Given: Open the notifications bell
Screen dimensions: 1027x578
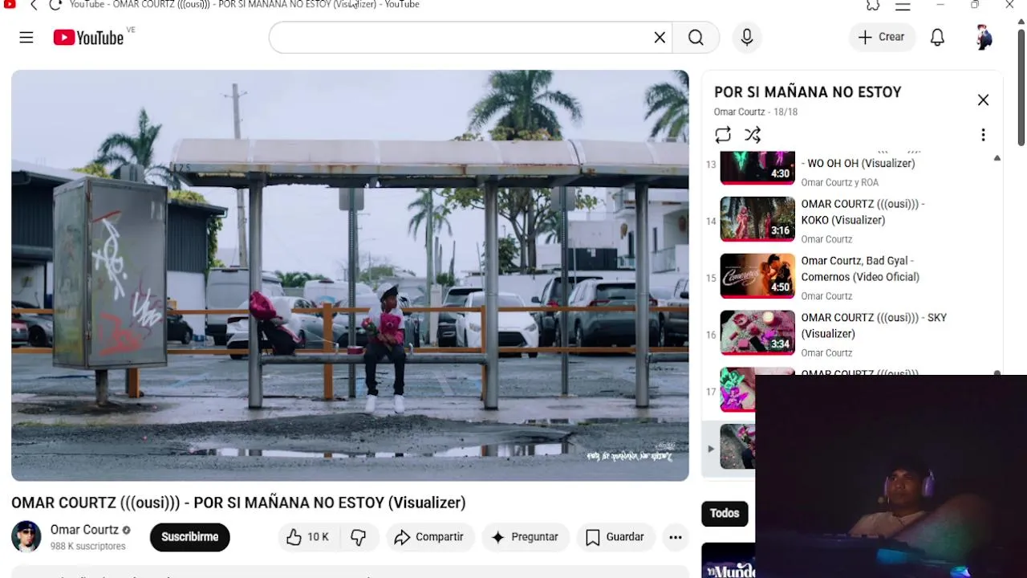Looking at the screenshot, I should 937,37.
